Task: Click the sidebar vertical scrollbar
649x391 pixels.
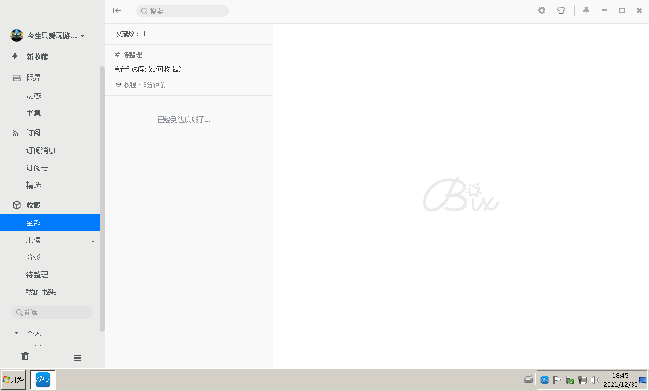Action: [x=102, y=199]
